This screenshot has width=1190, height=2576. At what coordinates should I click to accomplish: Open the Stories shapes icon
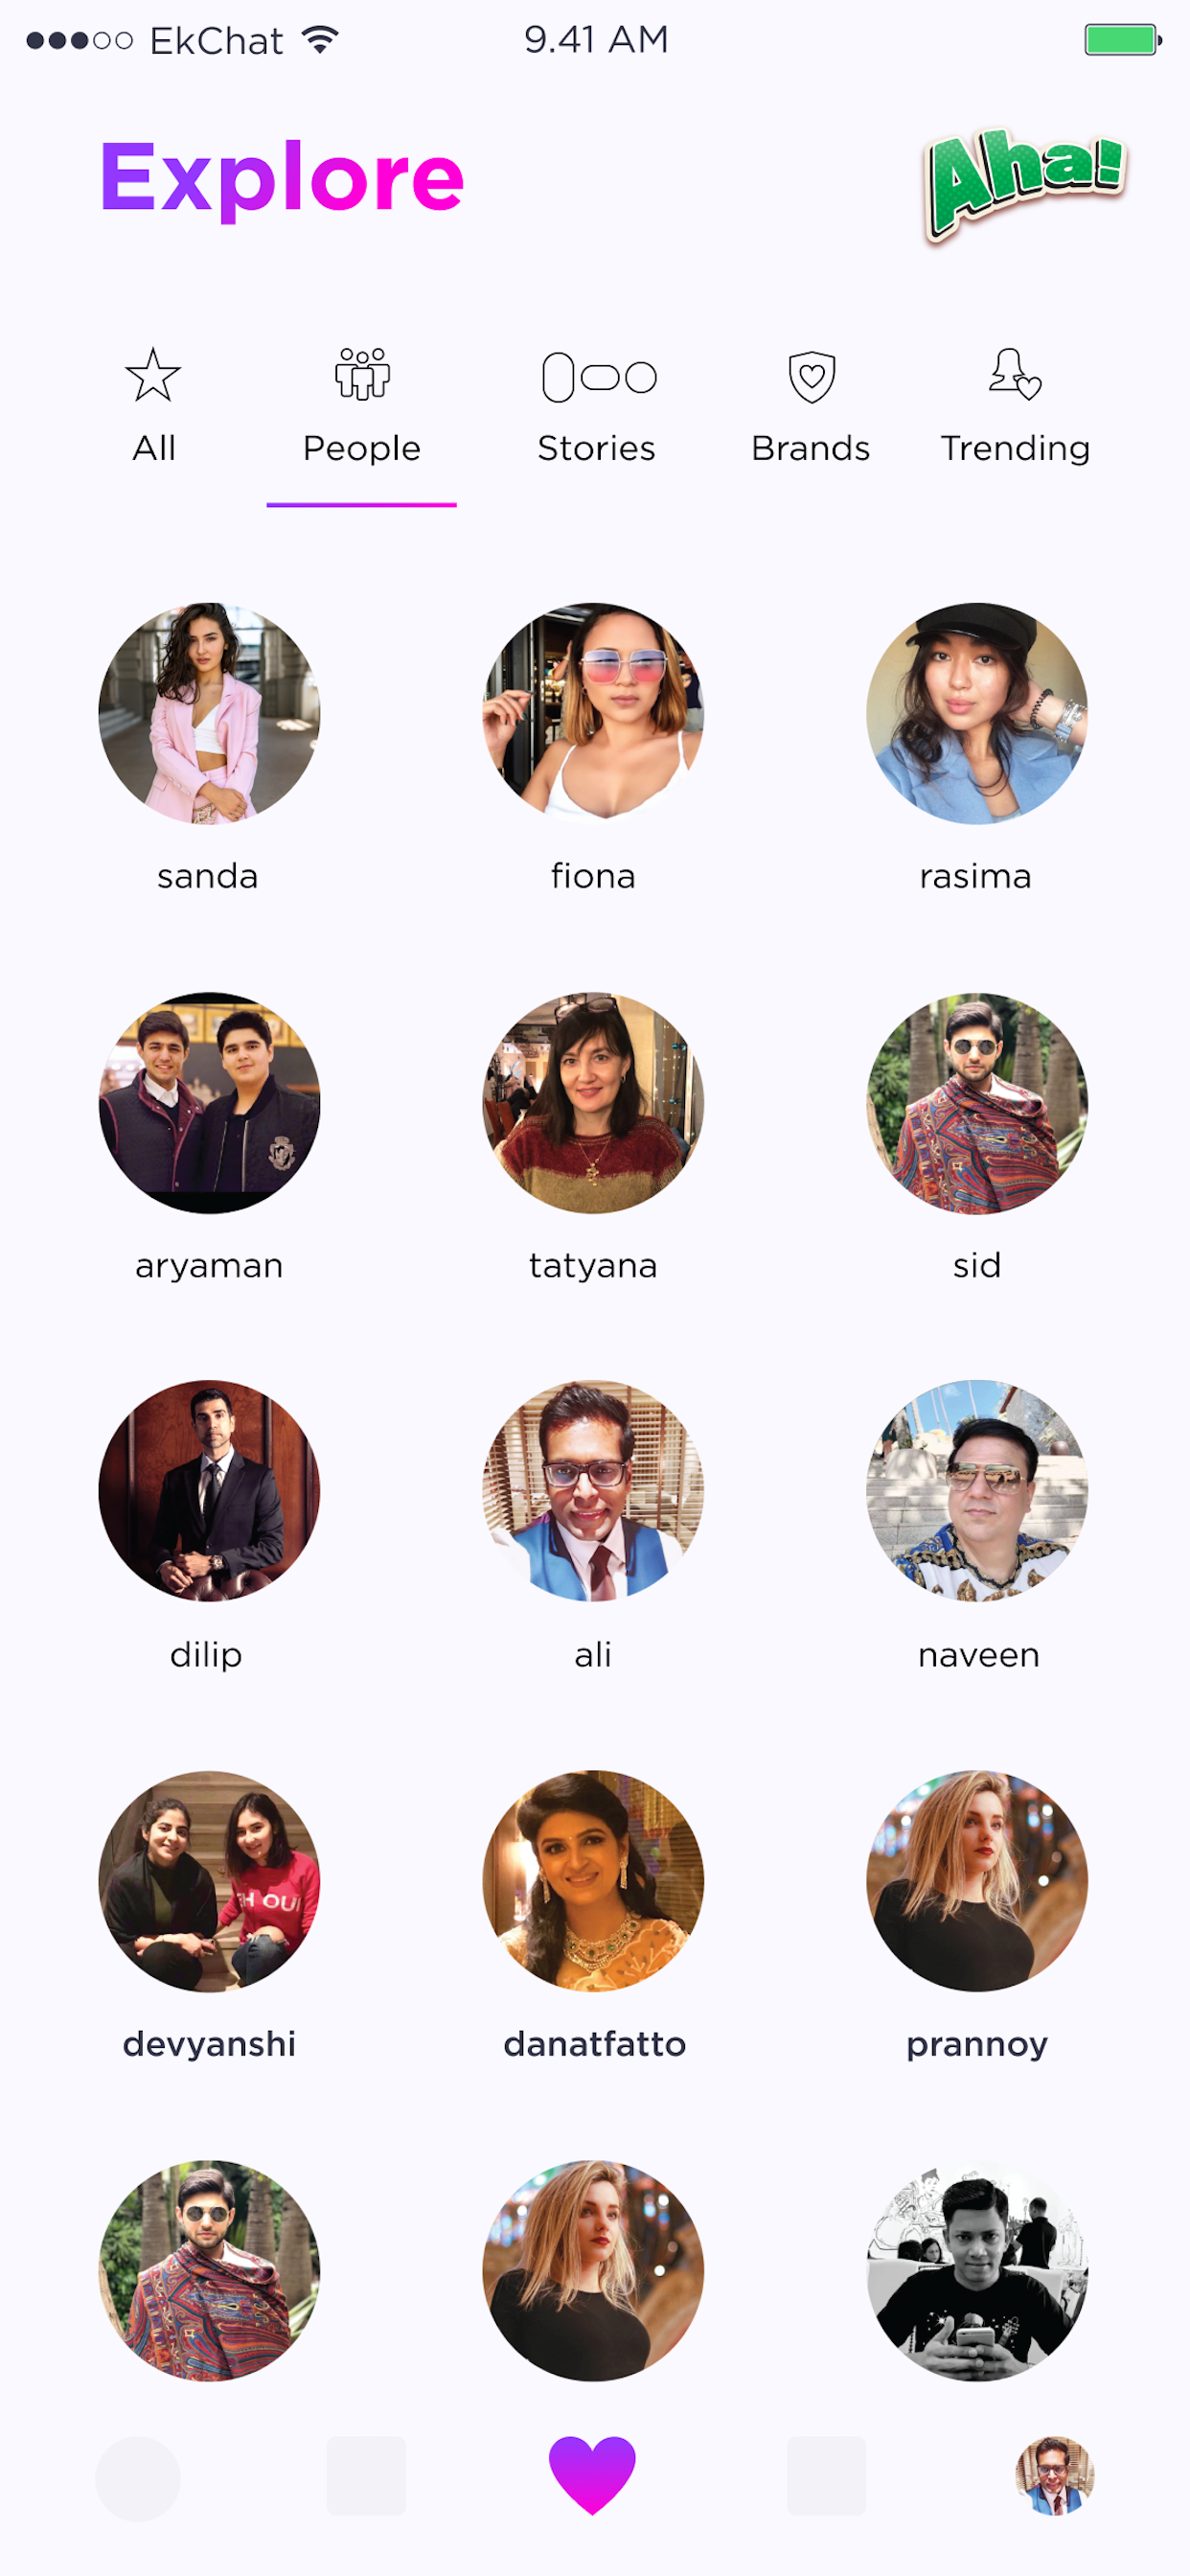598,377
